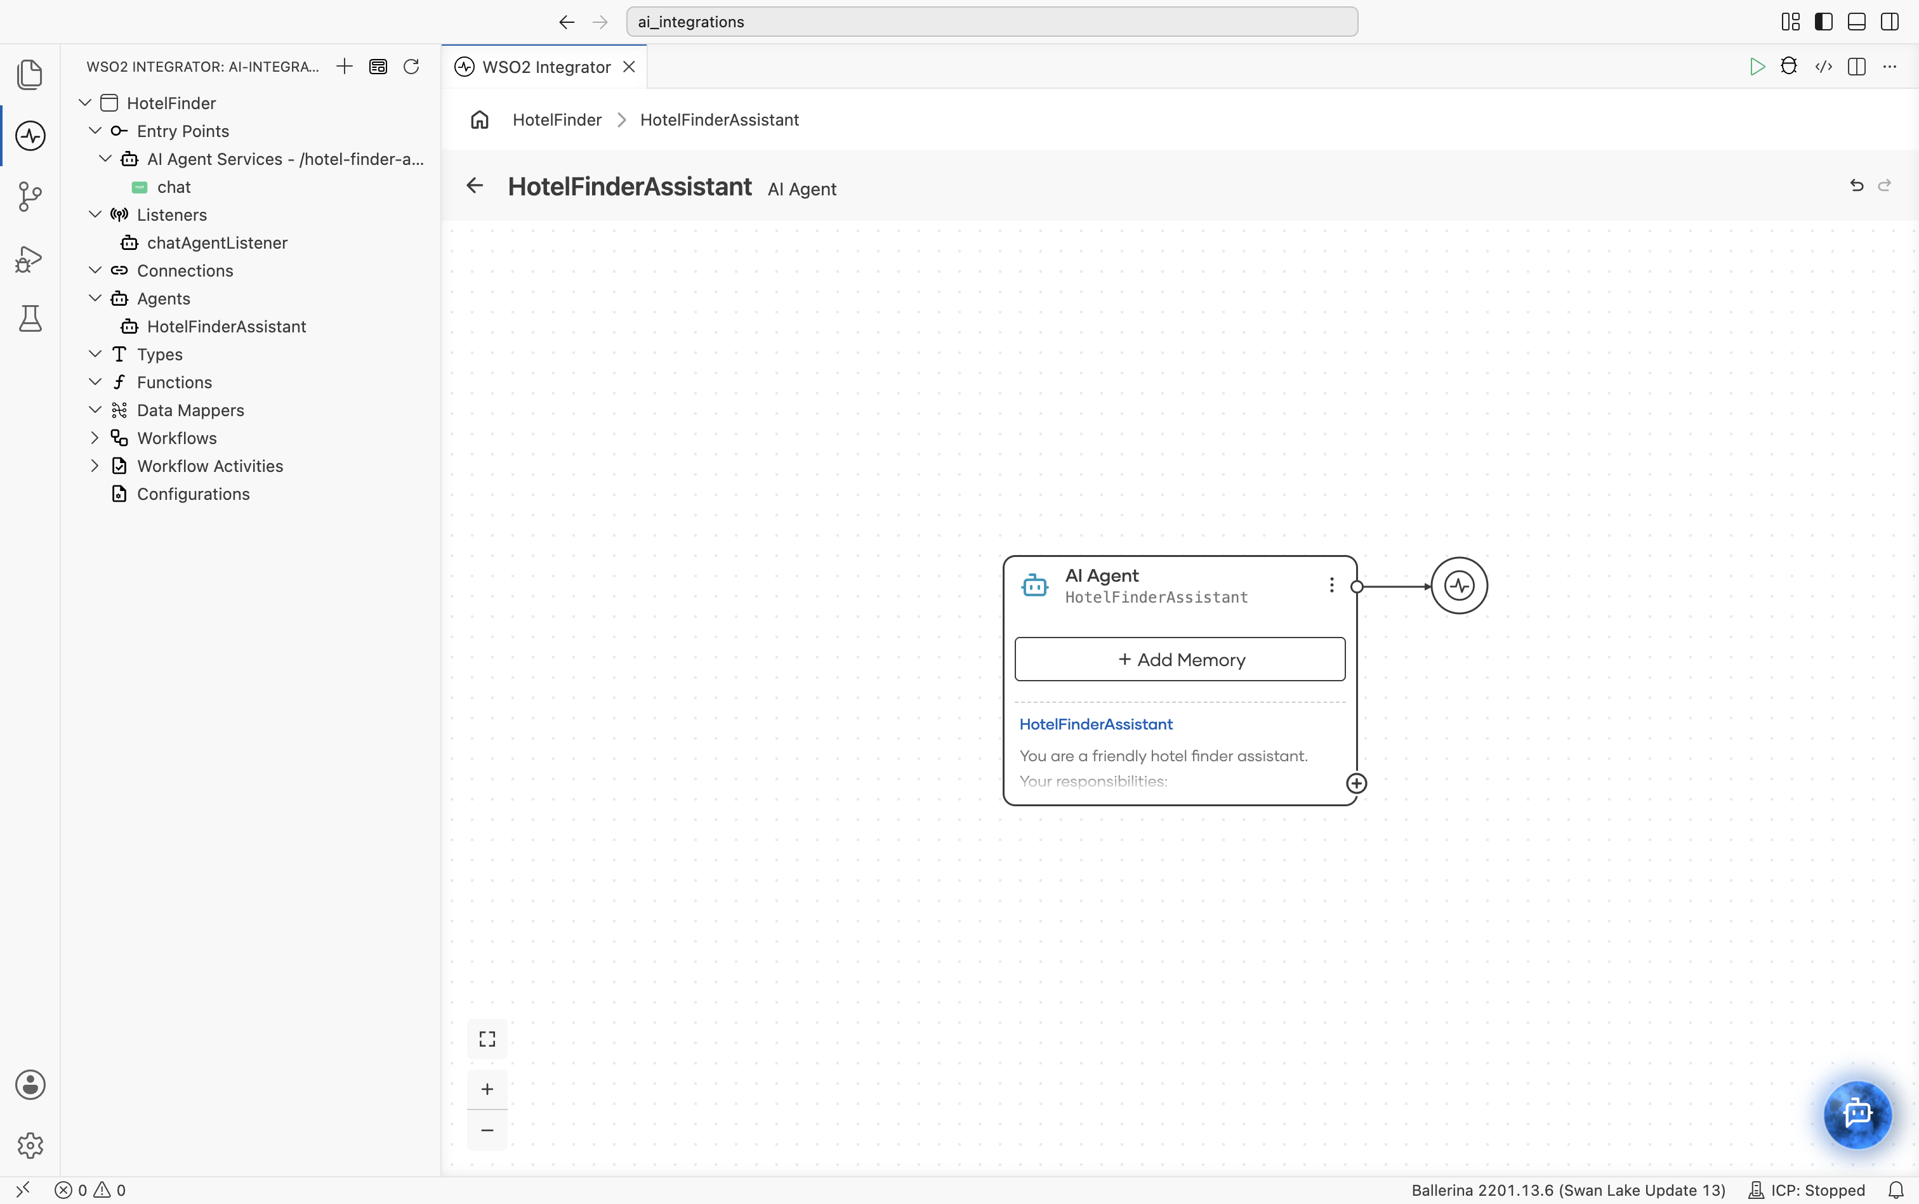1919x1204 pixels.
Task: Open errors and warnings in status bar
Action: pos(90,1189)
